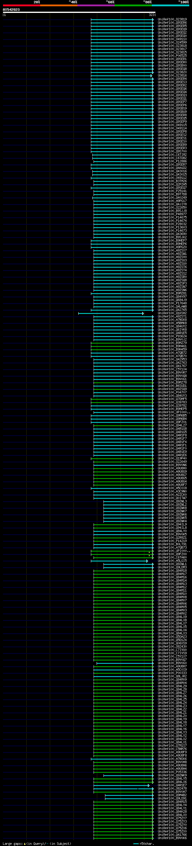Select label UniRef100_P25141
Viewport: 192px width, 846px height.
(x=172, y=191)
